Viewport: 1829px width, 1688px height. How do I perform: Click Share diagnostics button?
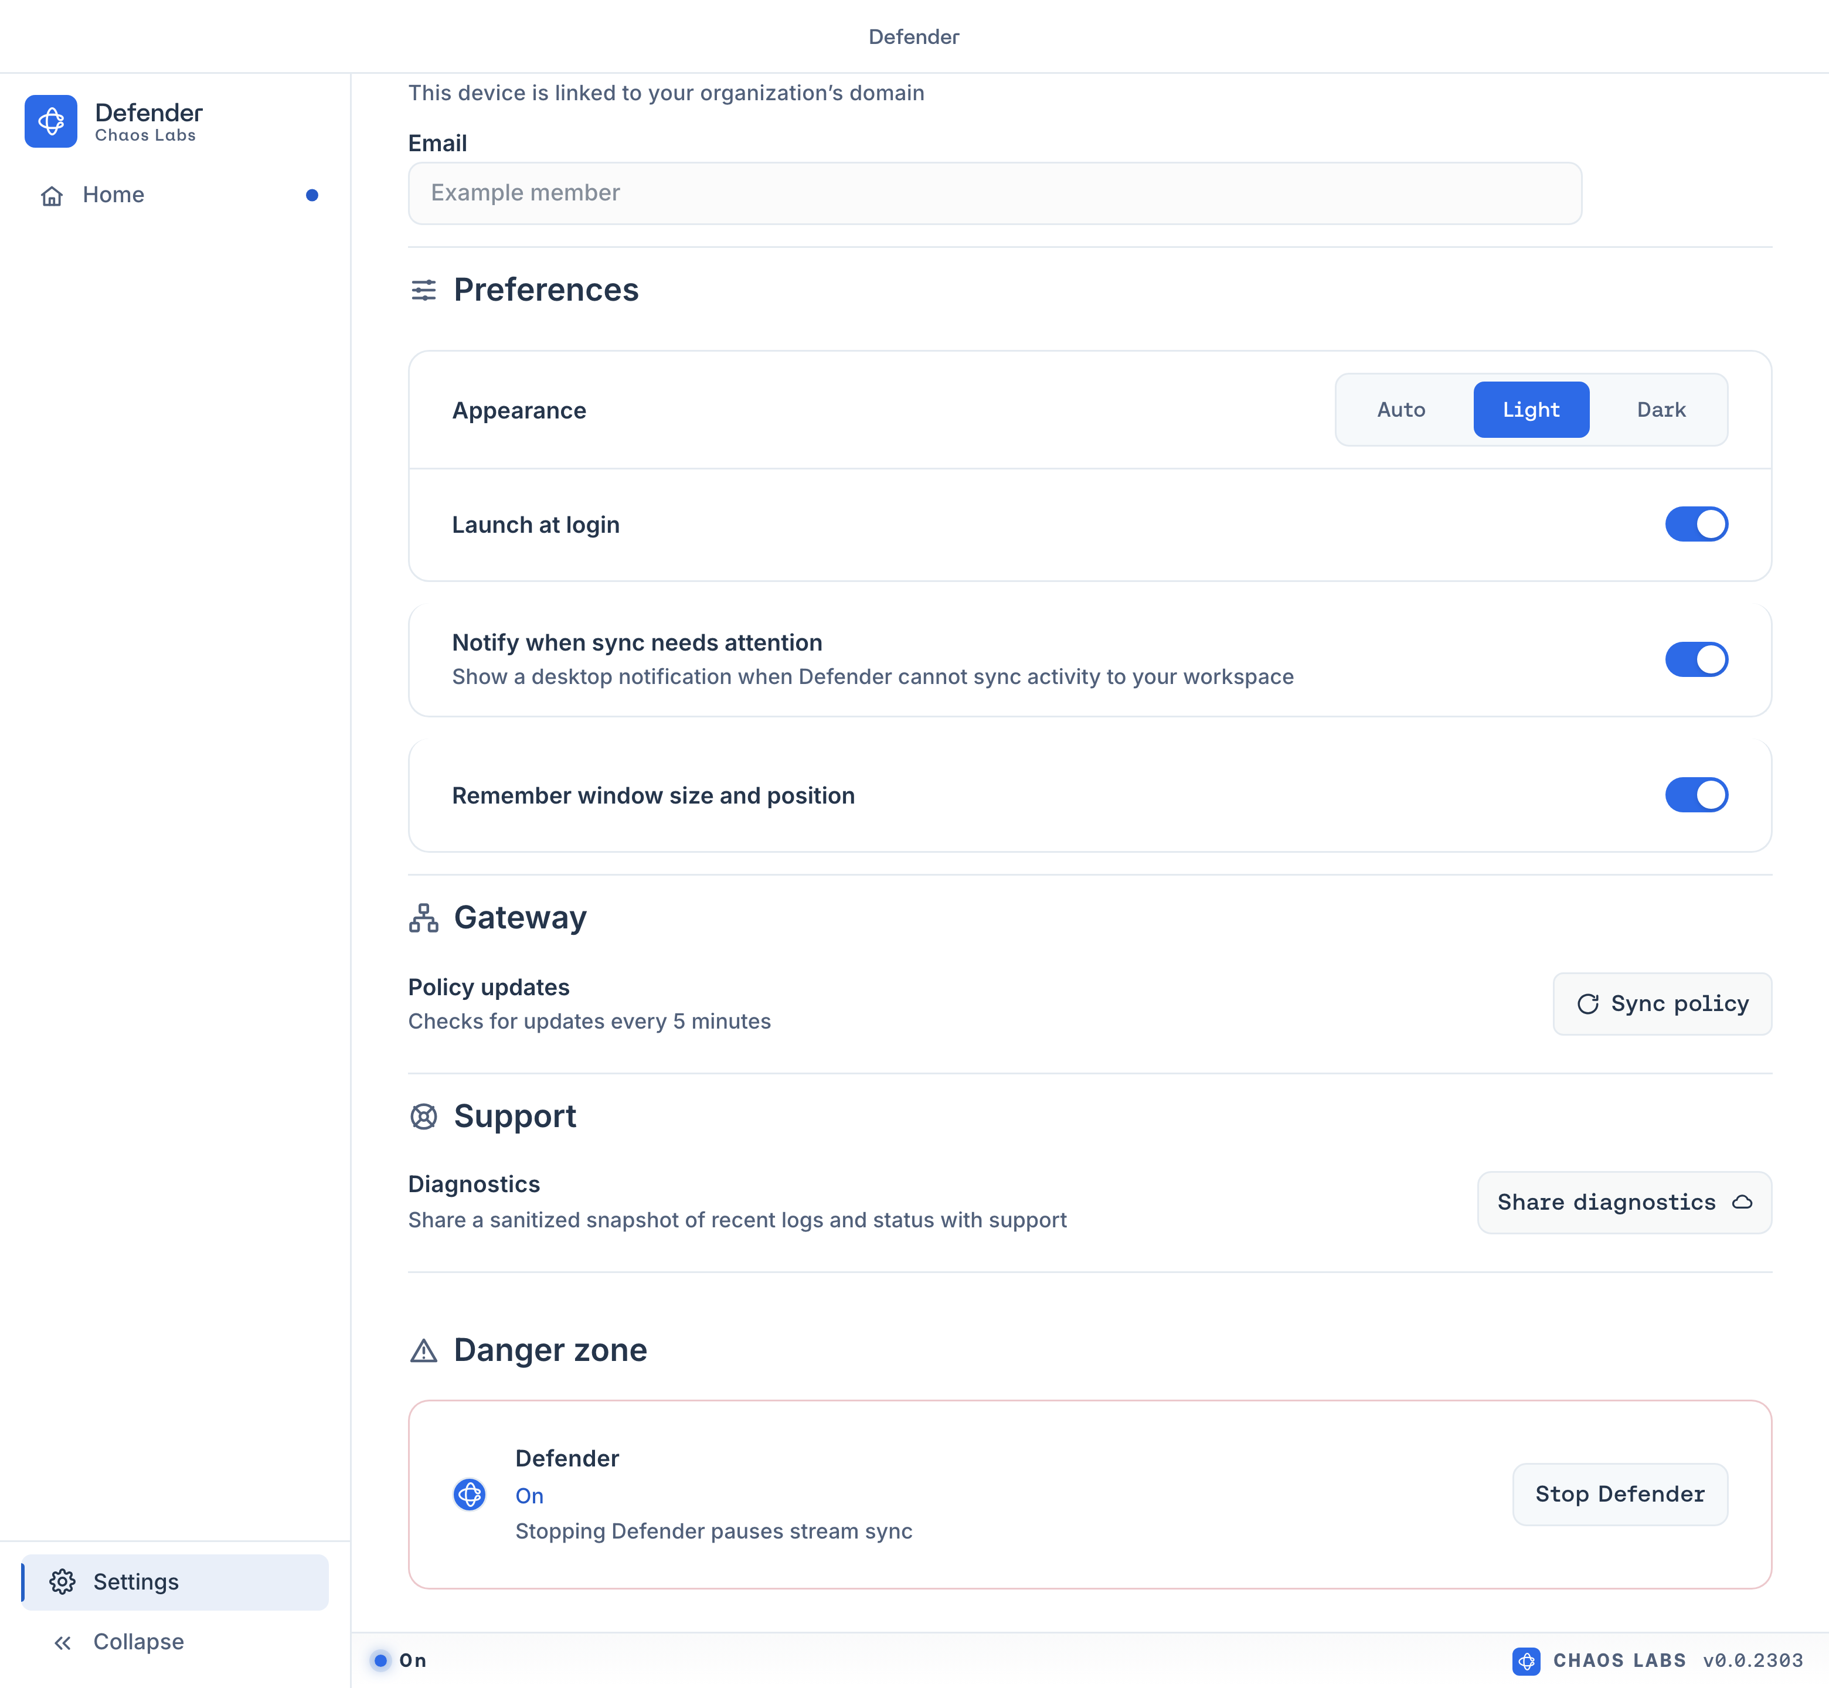(1624, 1202)
